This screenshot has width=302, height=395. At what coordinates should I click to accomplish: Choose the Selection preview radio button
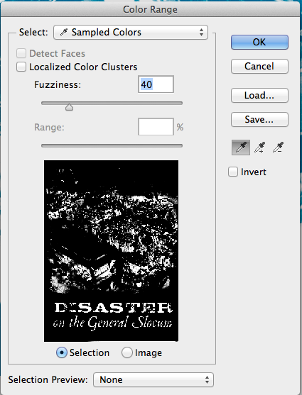coord(62,352)
